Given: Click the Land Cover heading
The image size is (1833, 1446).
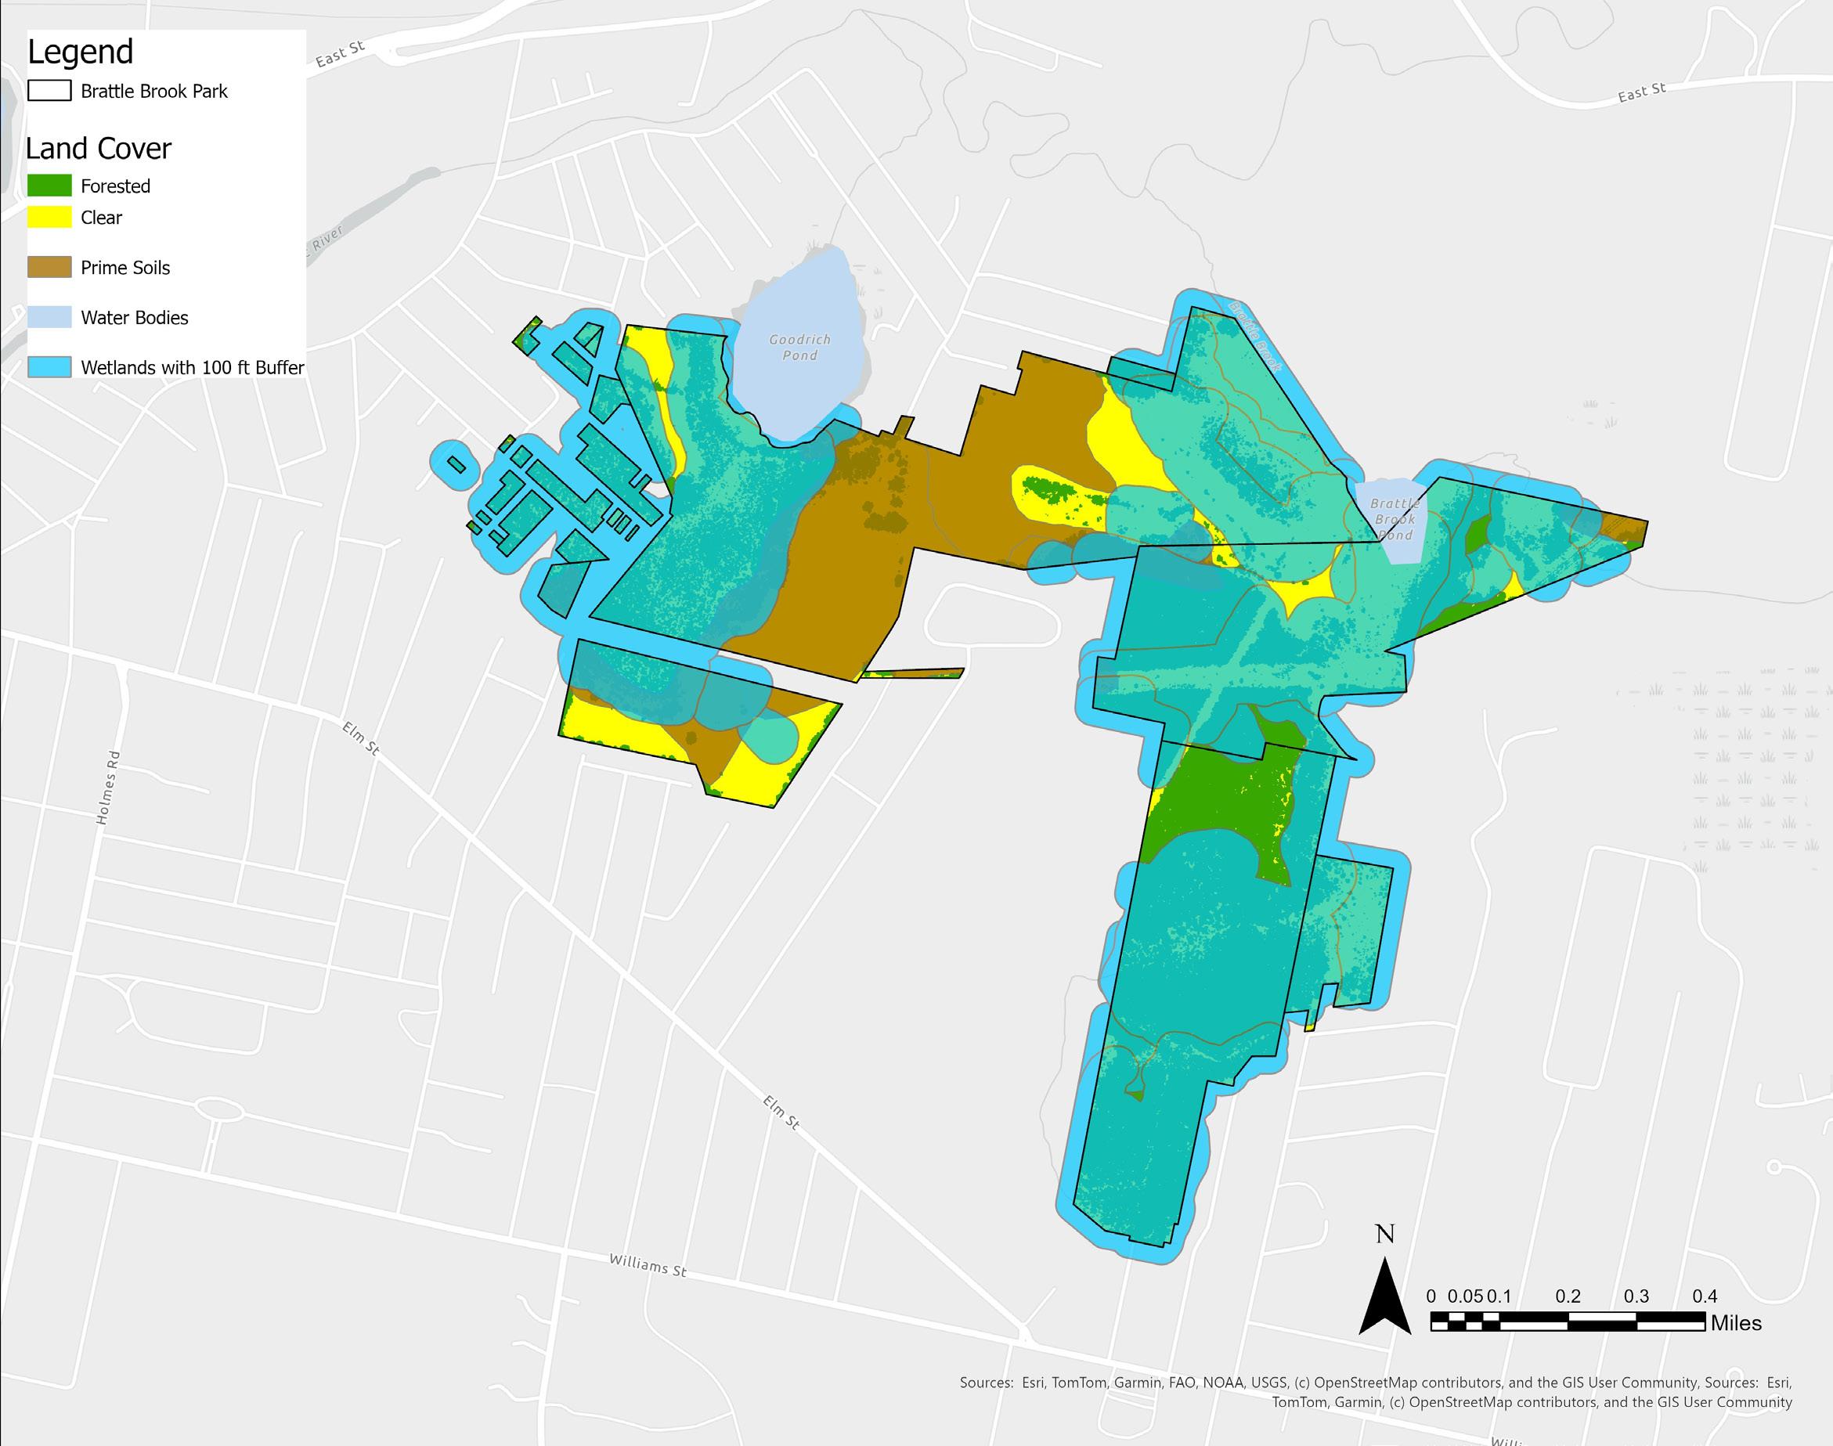Looking at the screenshot, I should 98,149.
